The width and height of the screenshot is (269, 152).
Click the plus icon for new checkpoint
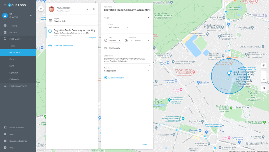pyautogui.click(x=50, y=46)
